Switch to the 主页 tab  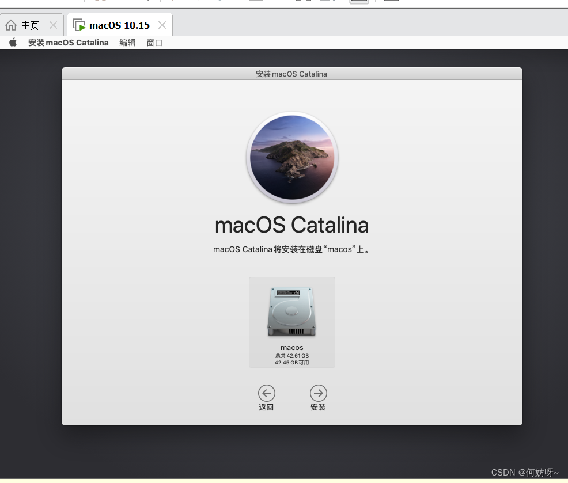32,25
